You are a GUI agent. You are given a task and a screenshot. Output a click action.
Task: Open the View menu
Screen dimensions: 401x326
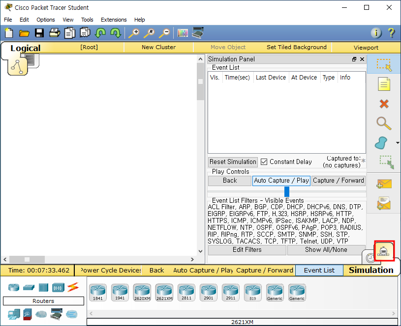tap(68, 20)
